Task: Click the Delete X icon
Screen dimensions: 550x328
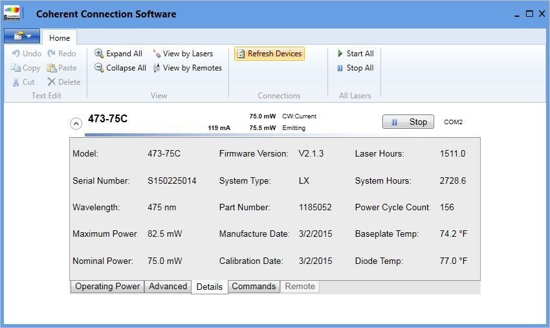Action: coord(52,82)
